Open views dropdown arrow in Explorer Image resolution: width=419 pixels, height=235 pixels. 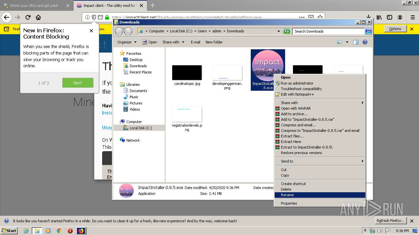pyautogui.click(x=347, y=42)
